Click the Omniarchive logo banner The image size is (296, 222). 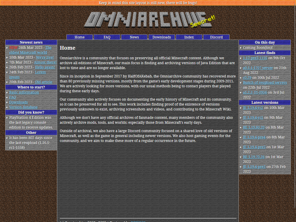click(x=148, y=20)
